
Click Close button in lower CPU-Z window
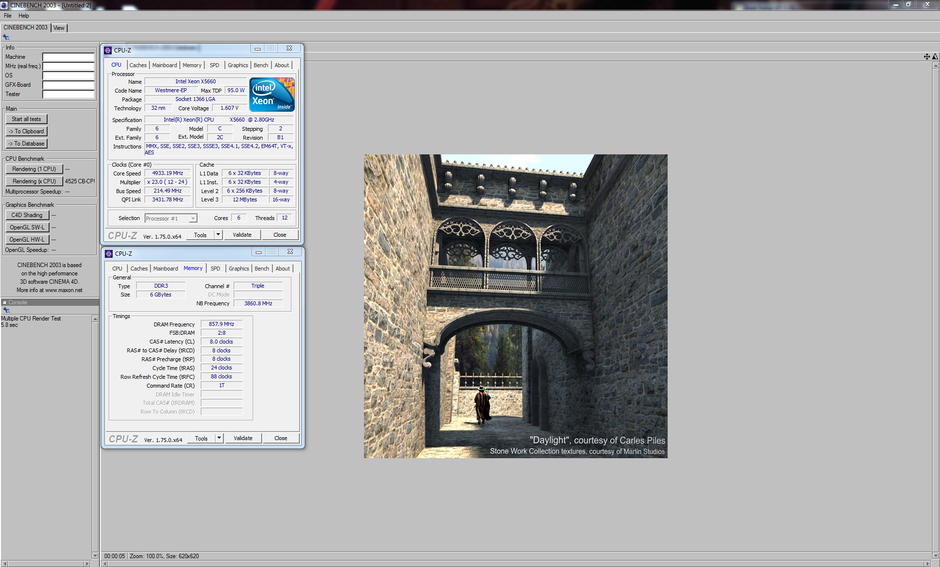[x=281, y=438]
